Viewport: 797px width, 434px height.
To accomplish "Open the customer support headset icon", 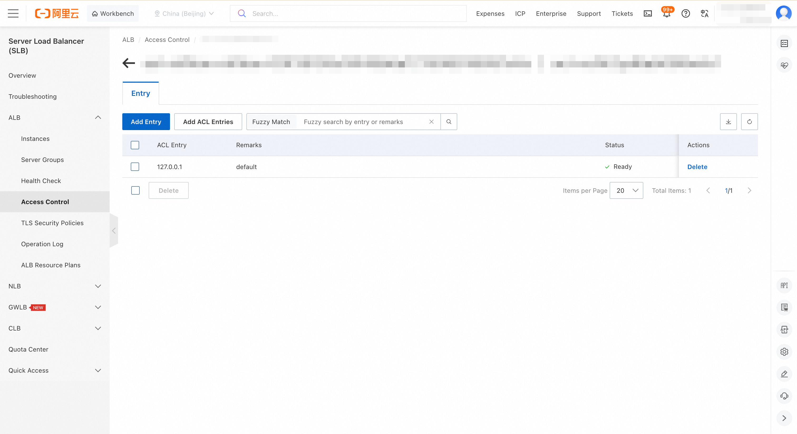I will (x=784, y=396).
